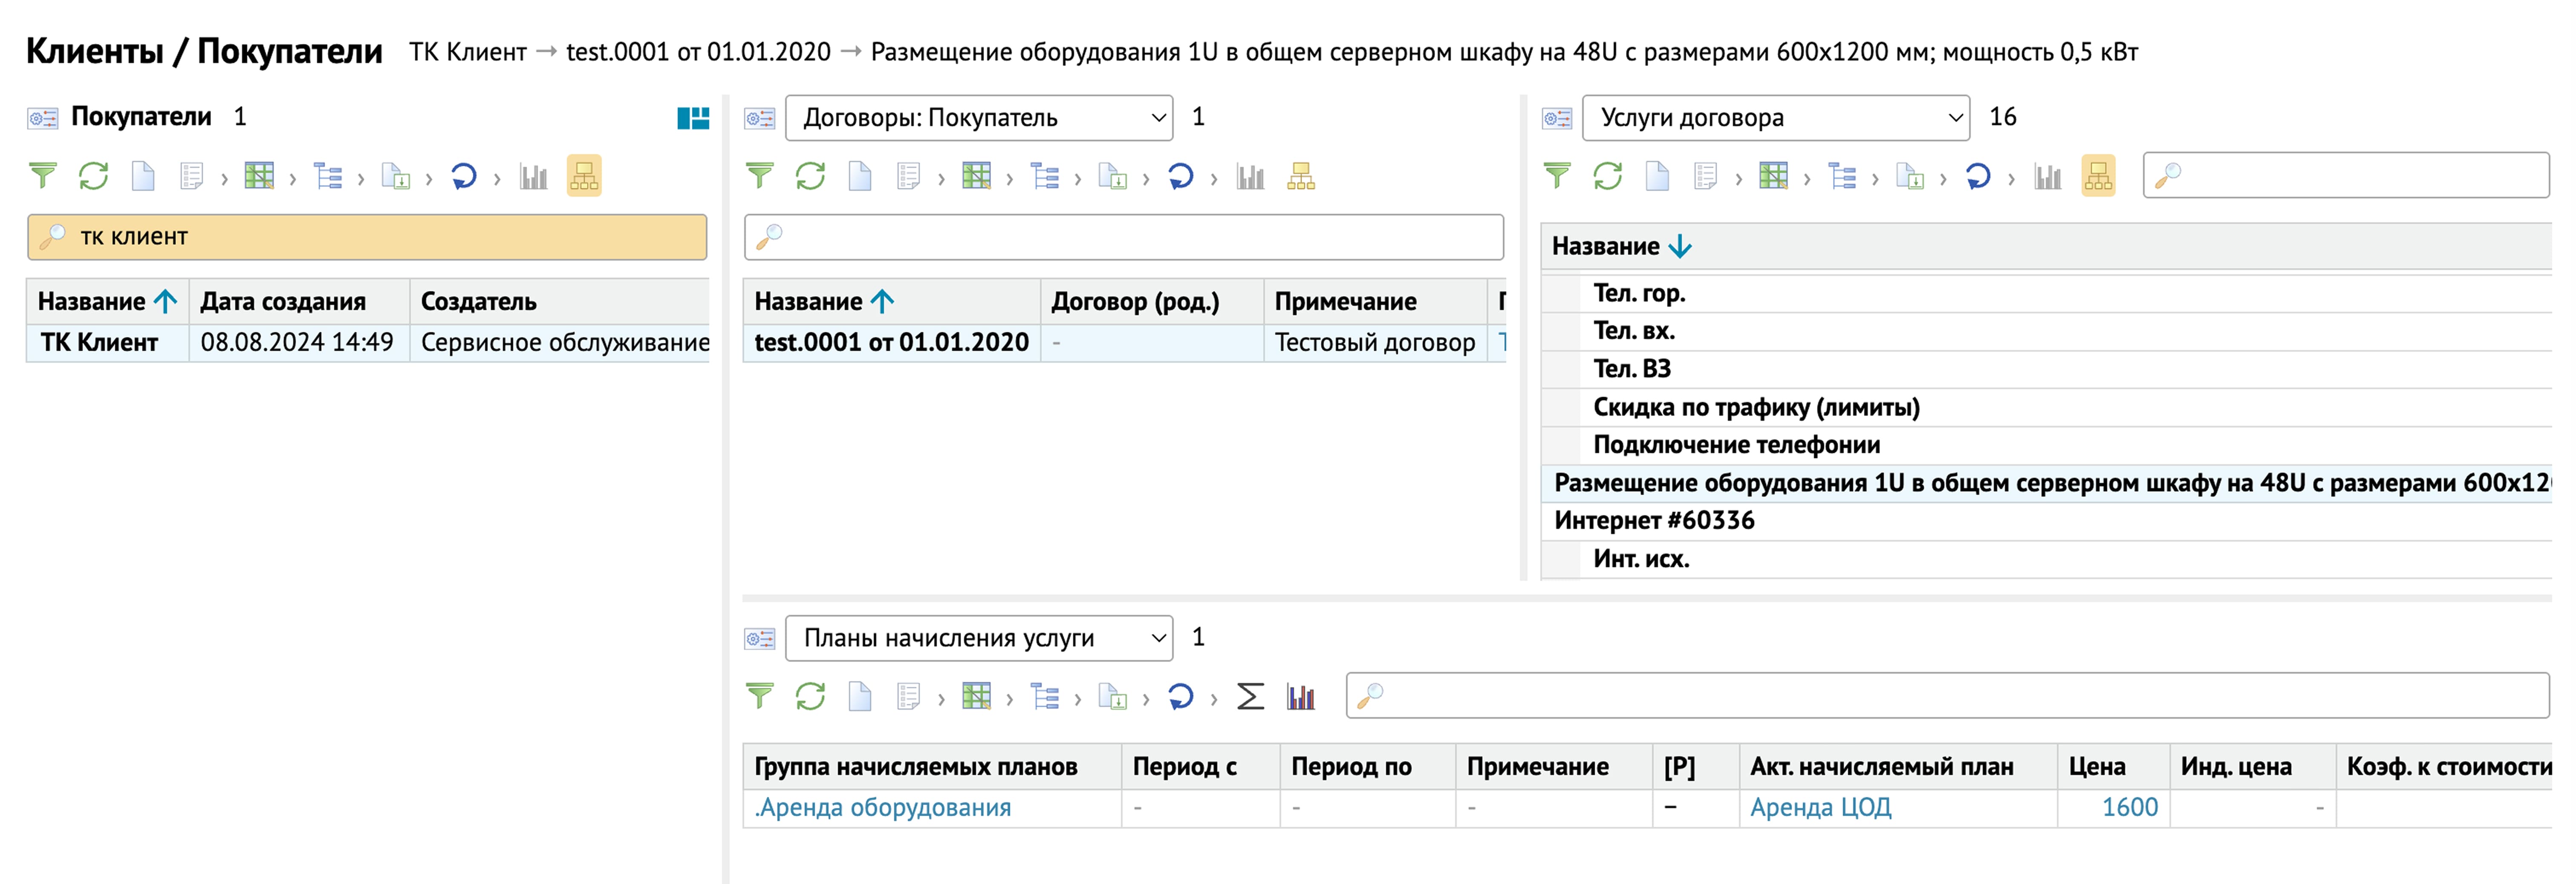Click export icon in Договоры toolbar

coord(1113,177)
